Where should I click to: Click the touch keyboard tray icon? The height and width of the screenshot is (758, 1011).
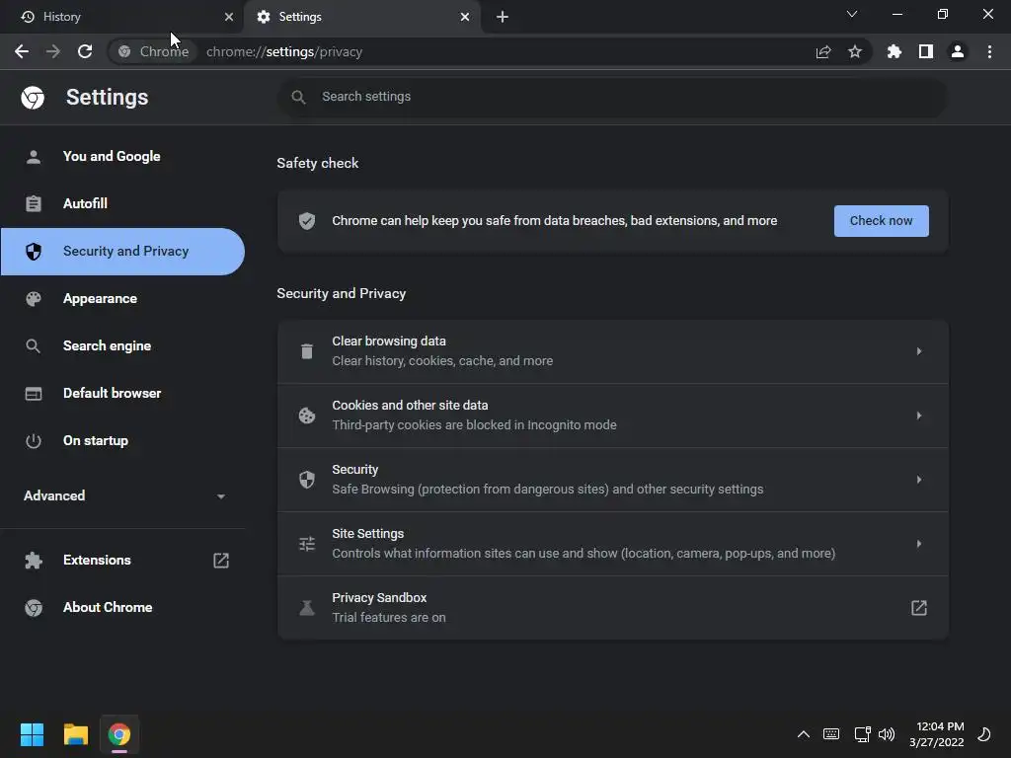pyautogui.click(x=831, y=734)
